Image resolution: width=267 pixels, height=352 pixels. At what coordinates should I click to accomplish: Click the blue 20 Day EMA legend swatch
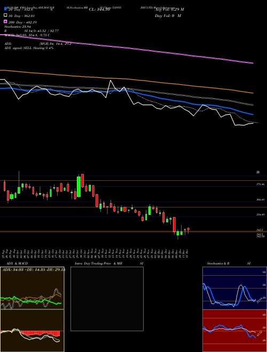pyautogui.click(x=6, y=9)
